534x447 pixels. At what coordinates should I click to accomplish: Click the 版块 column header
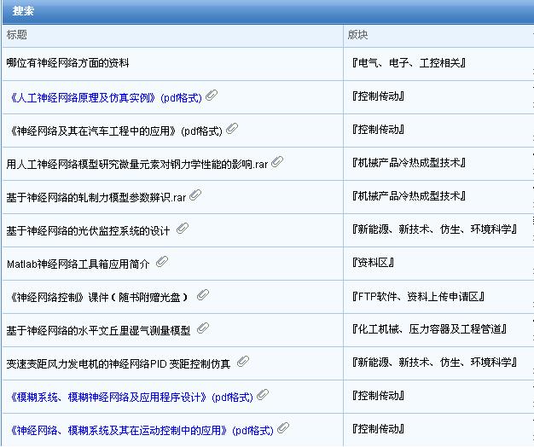point(357,35)
